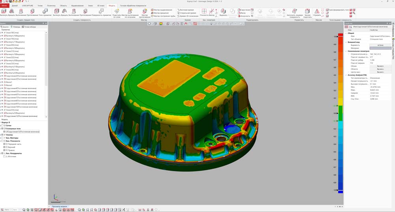The image size is (395, 212).
Task: Apply Конусность (draft) tool
Action: pyautogui.click(x=244, y=16)
